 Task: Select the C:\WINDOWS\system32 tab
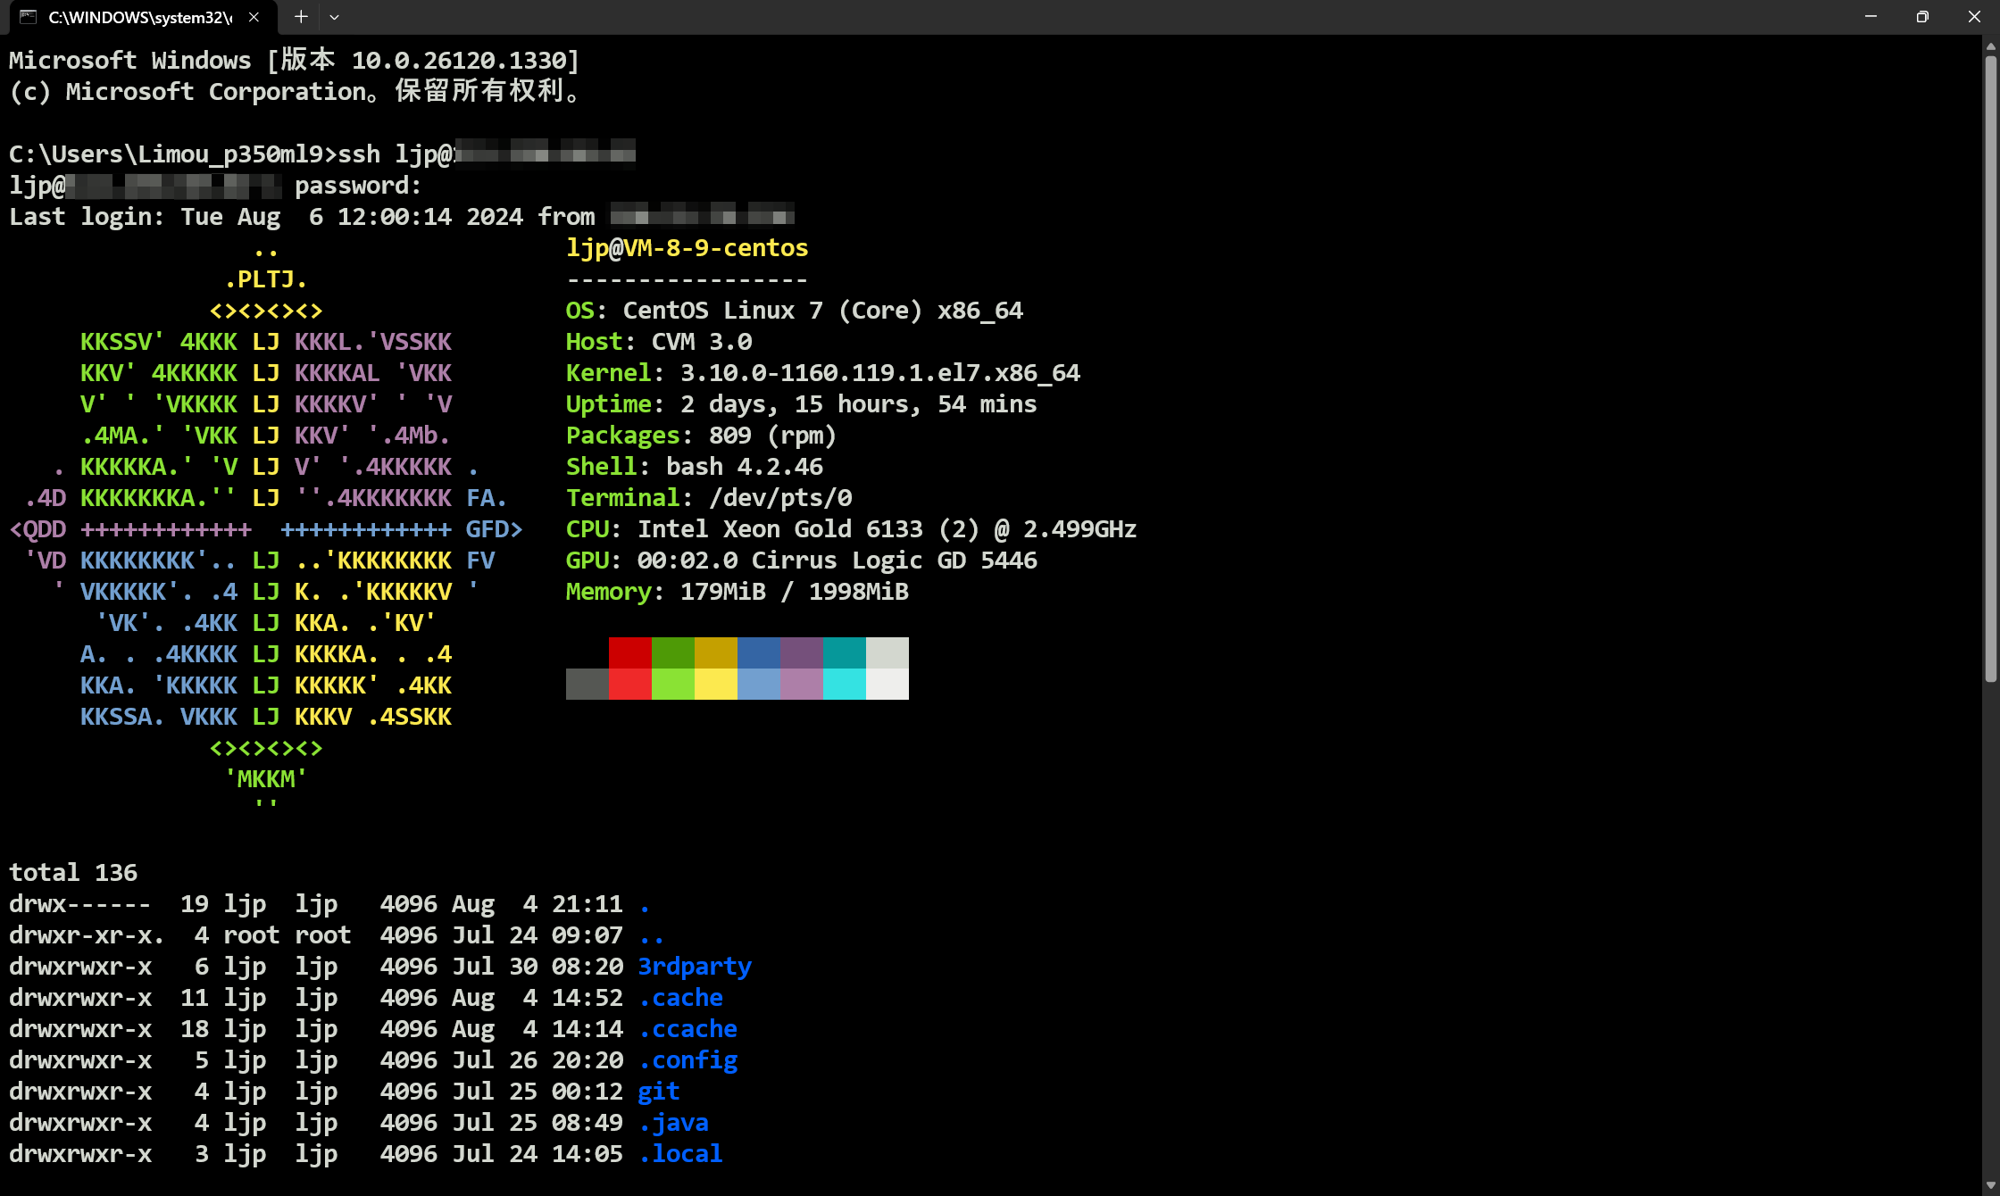[x=140, y=17]
